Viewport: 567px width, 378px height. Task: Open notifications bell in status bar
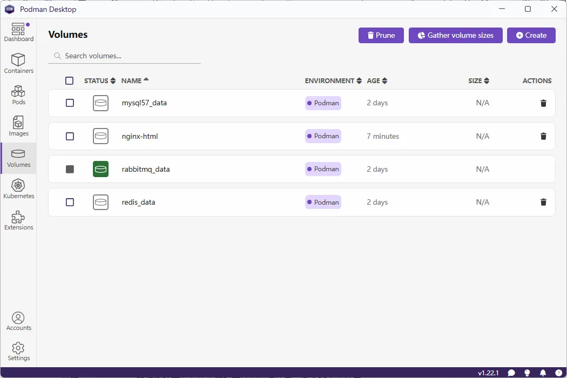click(x=543, y=373)
